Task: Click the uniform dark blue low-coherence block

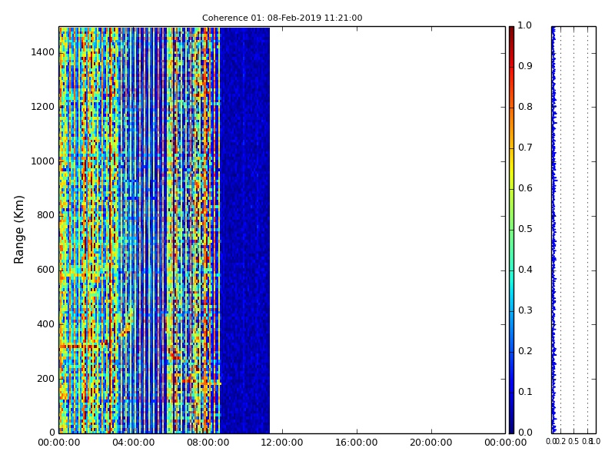Action: click(x=244, y=230)
